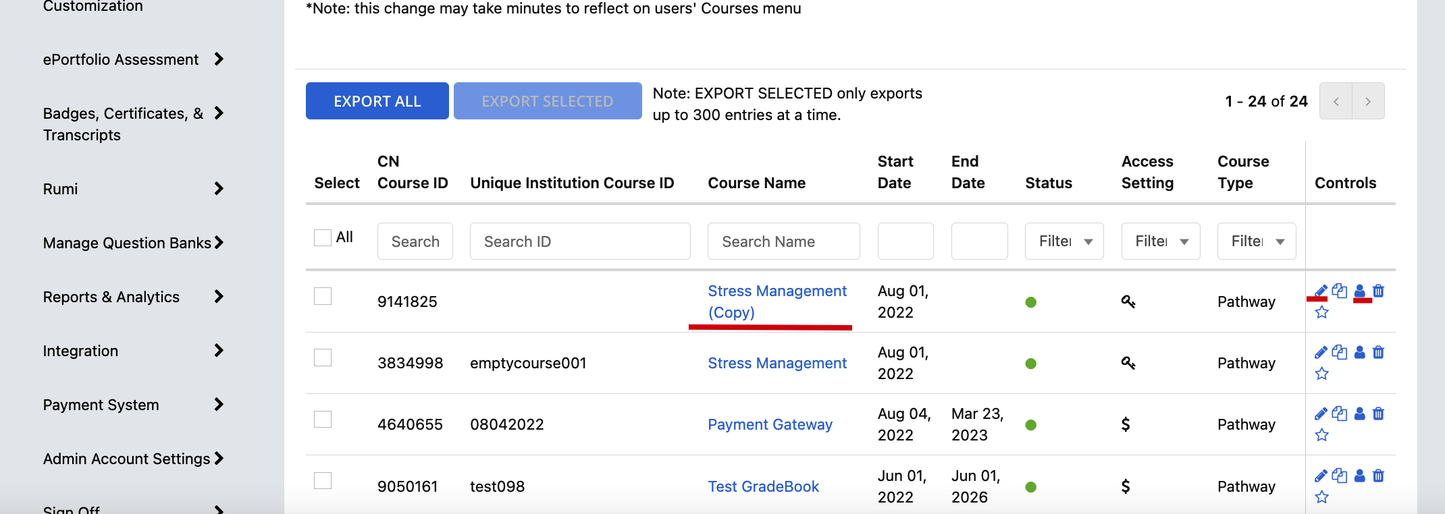The height and width of the screenshot is (514, 1445).
Task: Click the Start Date filter field
Action: coord(905,241)
